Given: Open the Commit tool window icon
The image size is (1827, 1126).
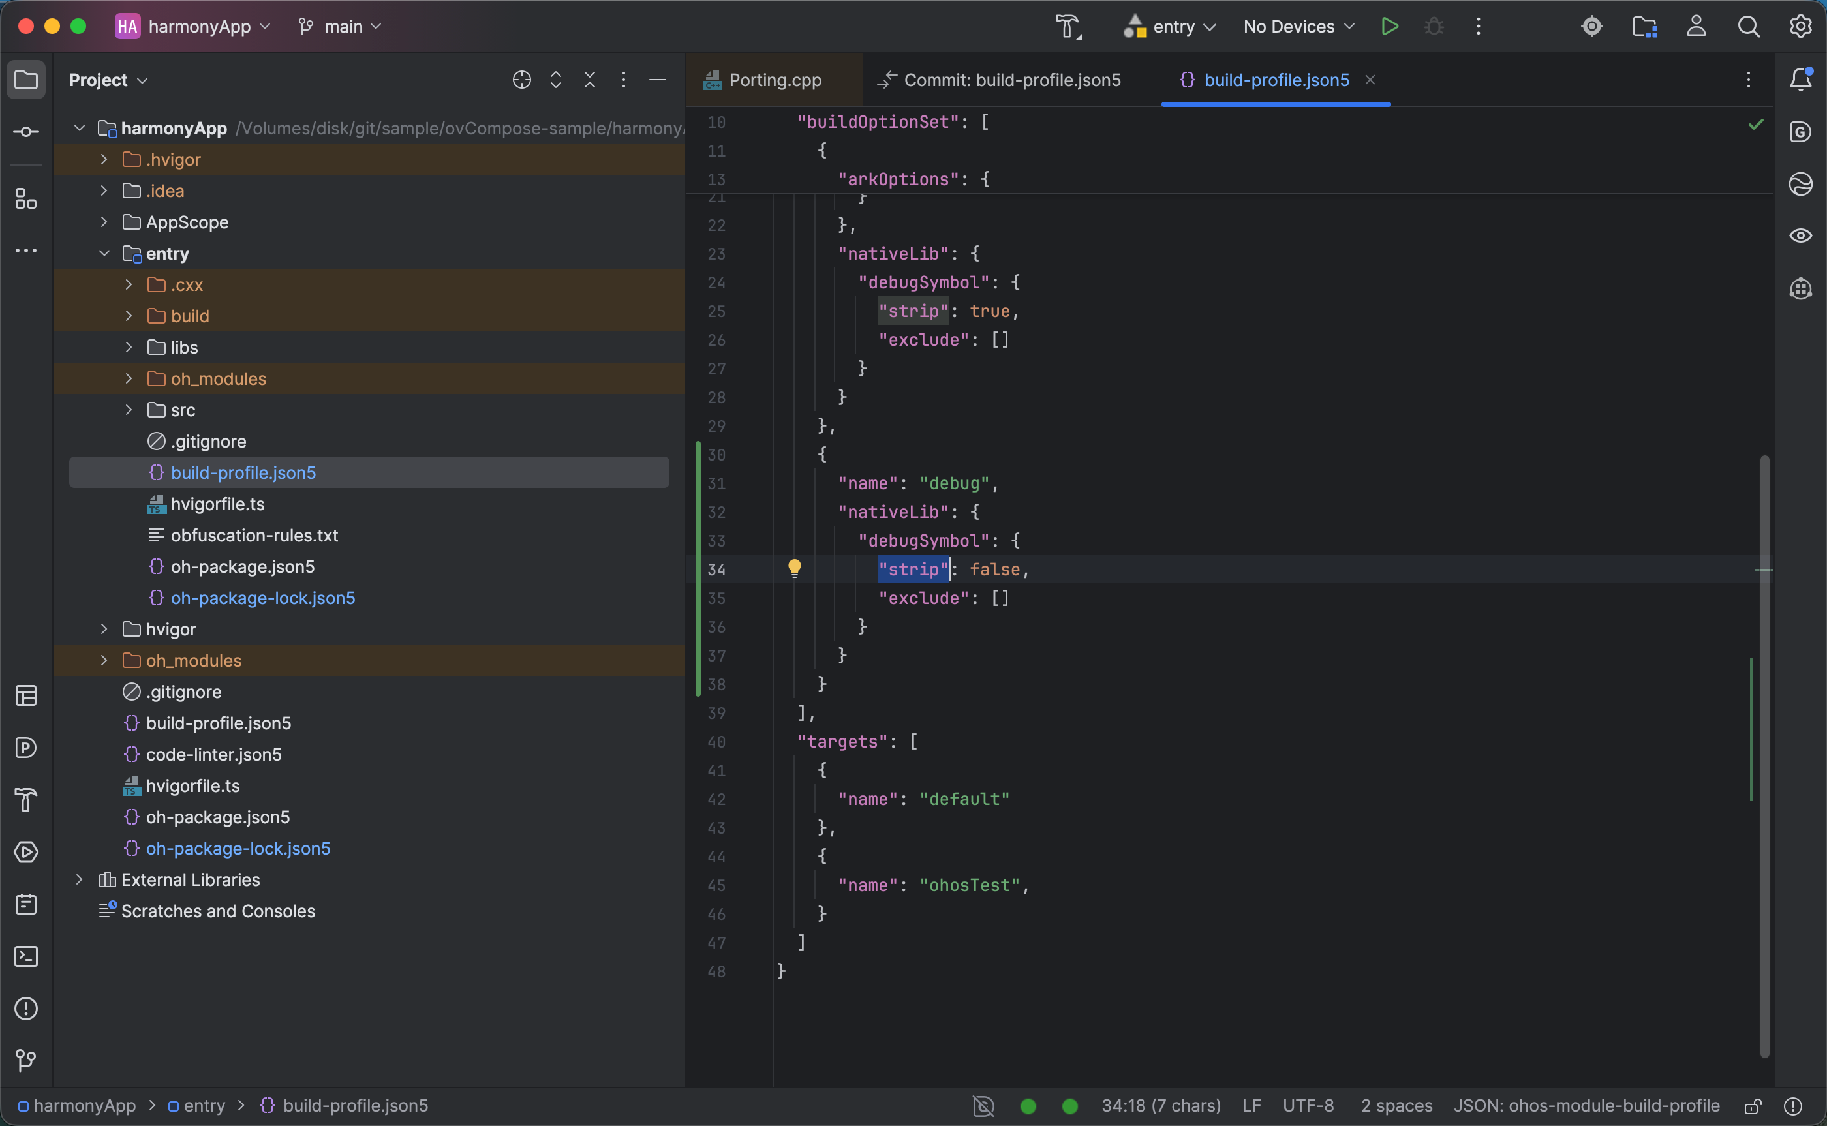Looking at the screenshot, I should (x=26, y=132).
